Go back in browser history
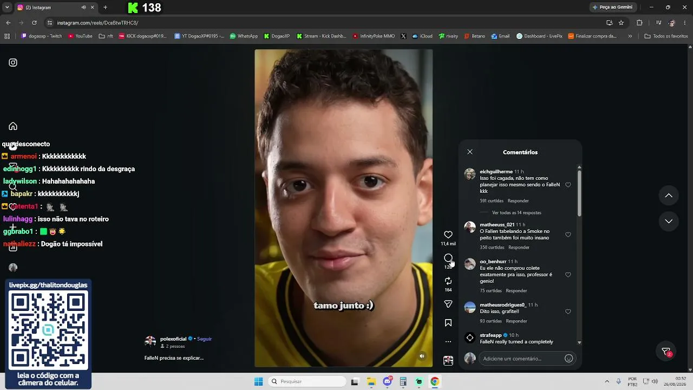The image size is (693, 390). click(x=8, y=23)
